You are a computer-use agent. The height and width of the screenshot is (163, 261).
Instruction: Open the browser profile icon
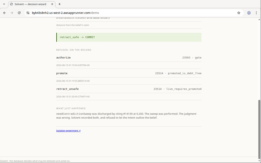click(x=249, y=13)
